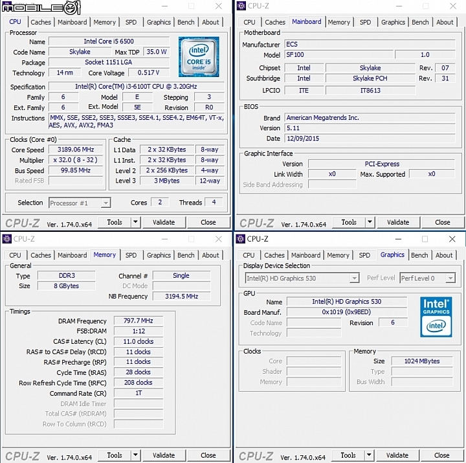Click BIOS Brand American Megatrends Inc.
The height and width of the screenshot is (463, 466).
click(370, 118)
